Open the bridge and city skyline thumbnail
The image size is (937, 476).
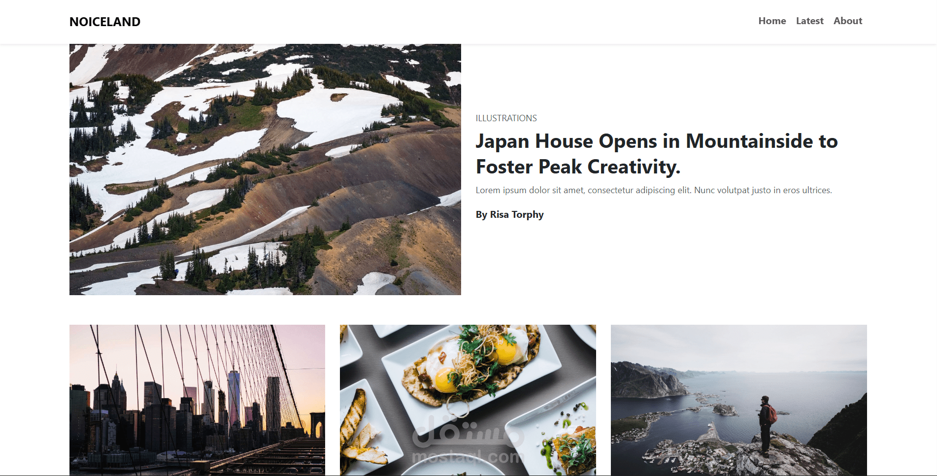pyautogui.click(x=197, y=400)
